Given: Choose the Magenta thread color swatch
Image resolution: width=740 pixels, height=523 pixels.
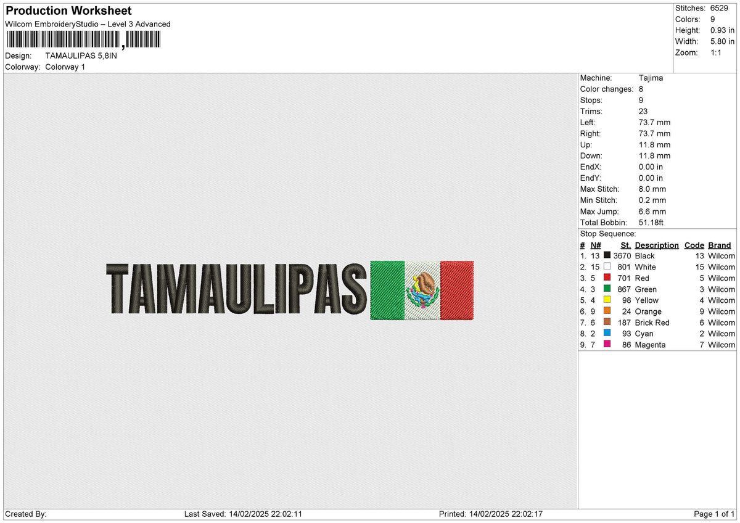Looking at the screenshot, I should [607, 344].
